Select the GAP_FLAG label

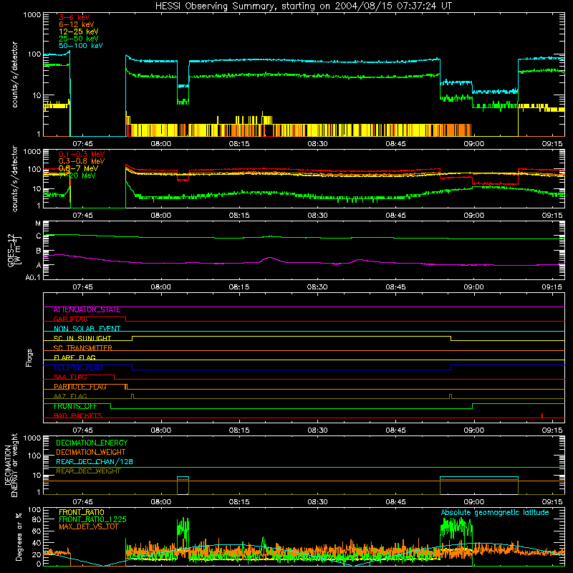tap(70, 319)
